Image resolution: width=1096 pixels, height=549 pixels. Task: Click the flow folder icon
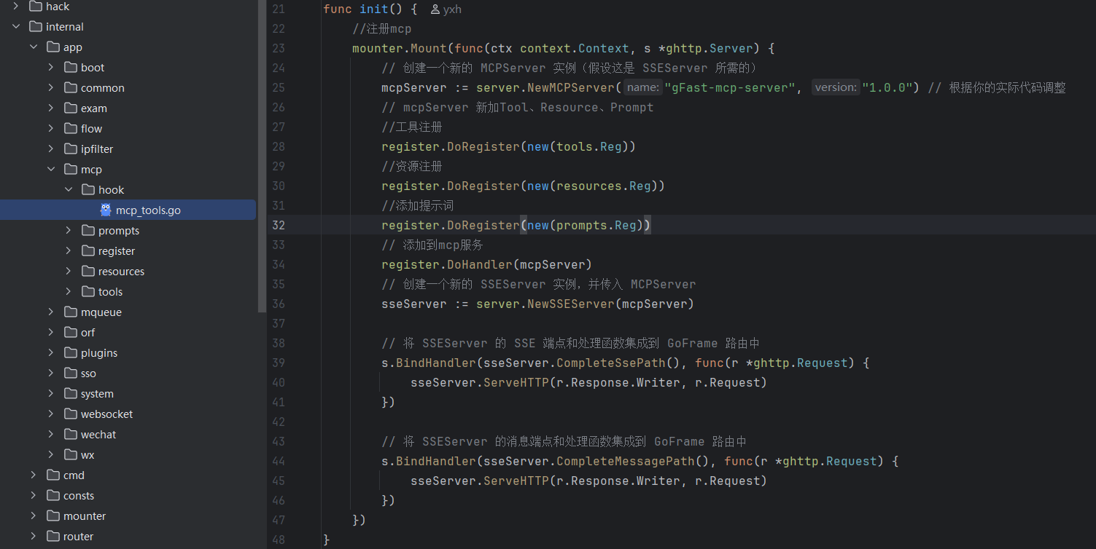[x=70, y=129]
